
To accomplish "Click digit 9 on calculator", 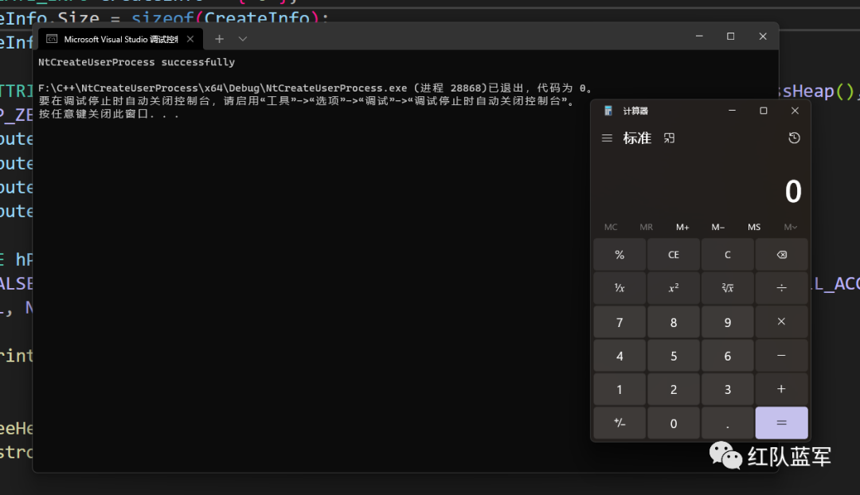I will [x=727, y=322].
